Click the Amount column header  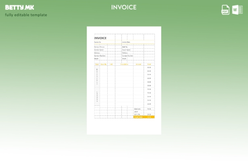(x=138, y=64)
